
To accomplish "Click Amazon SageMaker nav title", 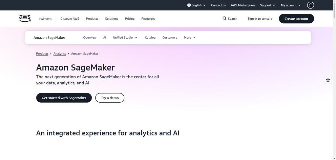I will pos(49,37).
